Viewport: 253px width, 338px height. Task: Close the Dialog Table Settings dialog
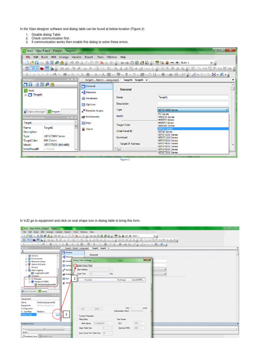click(x=147, y=260)
